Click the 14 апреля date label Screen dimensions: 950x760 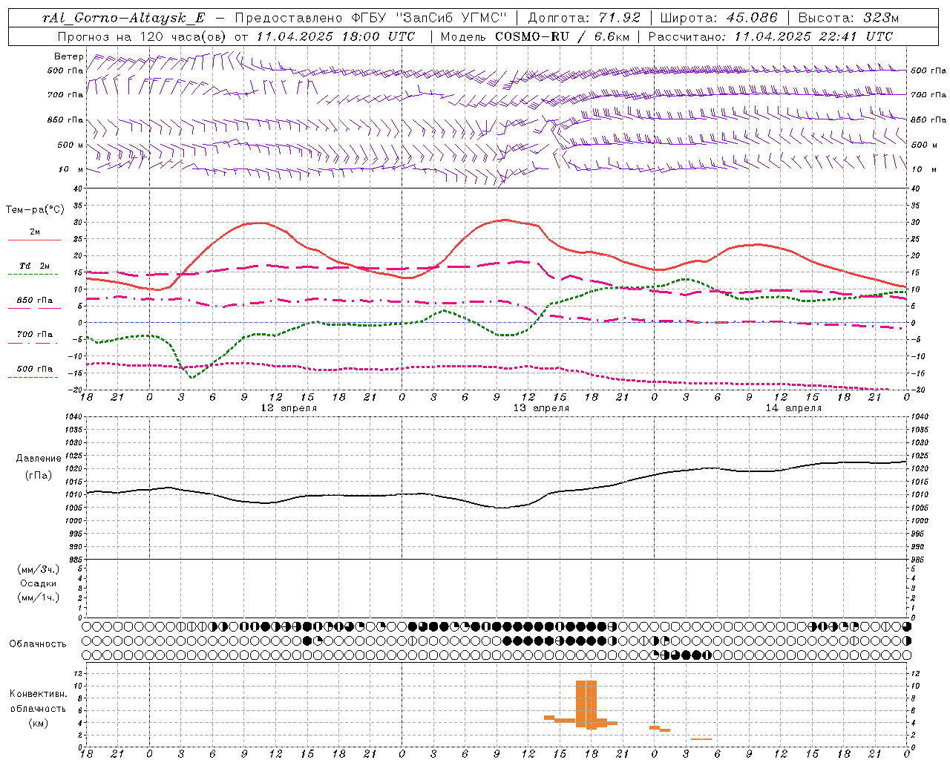point(793,408)
